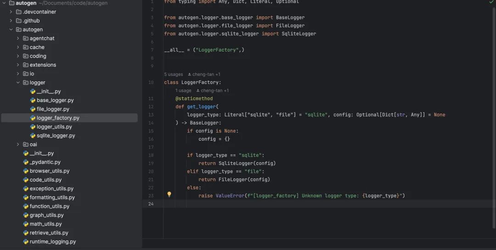The width and height of the screenshot is (496, 250).
Task: Click Python icon of logger_factory.py
Action: [33, 118]
